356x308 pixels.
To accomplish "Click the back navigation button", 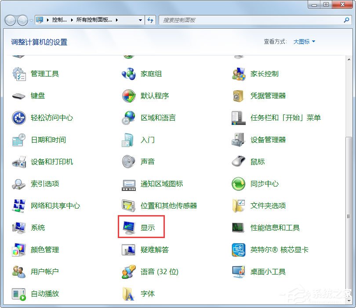I will (10, 20).
